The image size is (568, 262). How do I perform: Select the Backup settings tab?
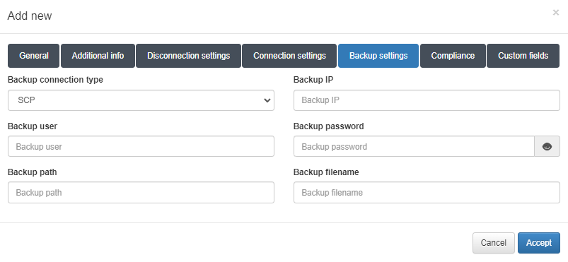(x=378, y=56)
